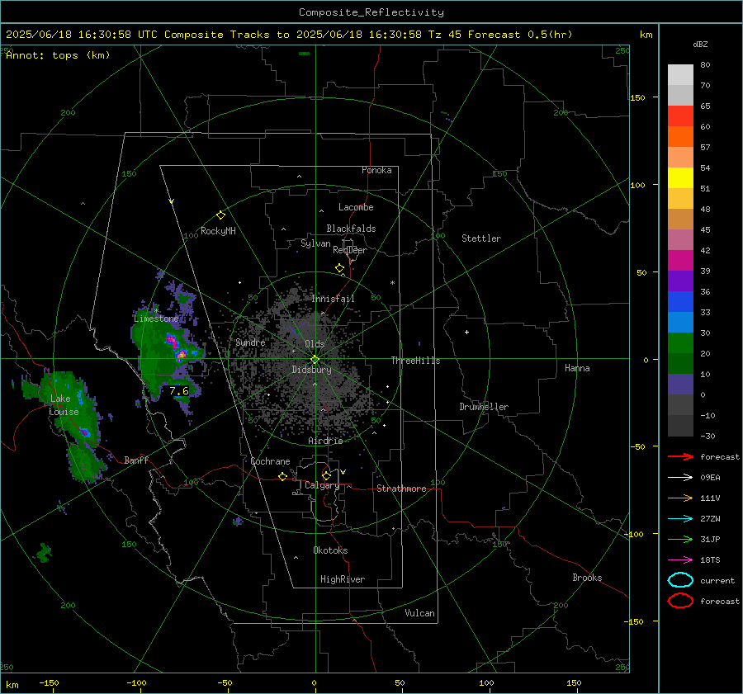Click the 'Sundre' city label
This screenshot has width=743, height=694.
[250, 342]
